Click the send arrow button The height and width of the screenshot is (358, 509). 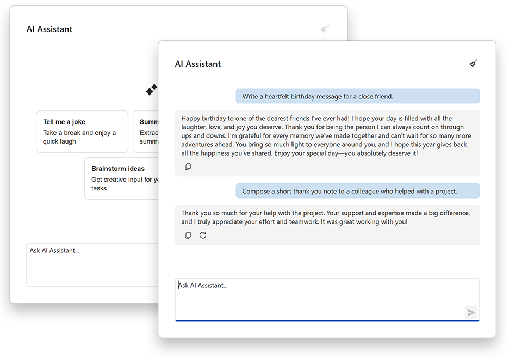tap(471, 312)
